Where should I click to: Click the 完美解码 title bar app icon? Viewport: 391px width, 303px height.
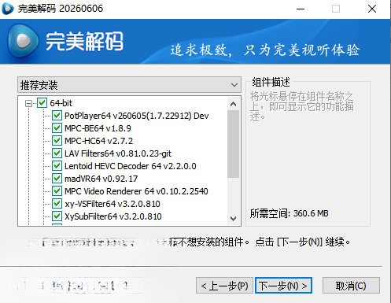pos(8,9)
